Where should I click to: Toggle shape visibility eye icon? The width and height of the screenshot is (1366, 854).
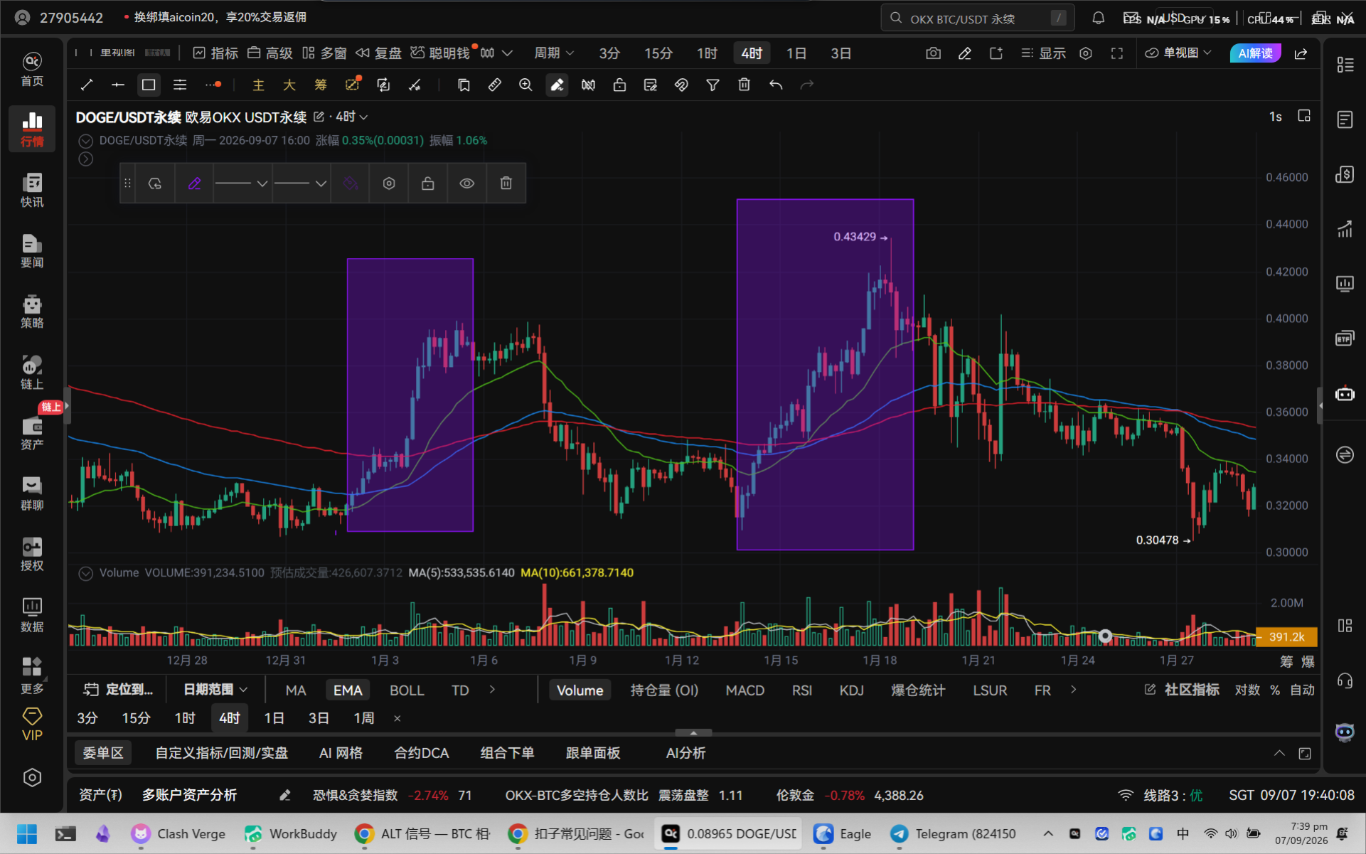click(466, 183)
